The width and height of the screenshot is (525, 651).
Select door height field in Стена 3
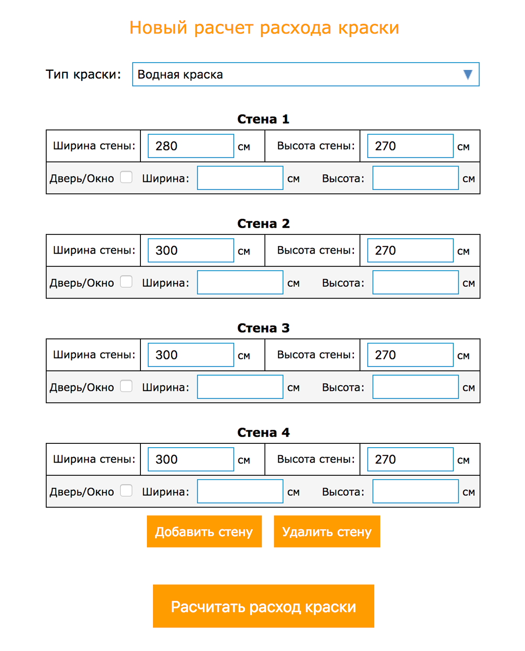coord(416,387)
